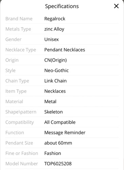The height and width of the screenshot is (170, 124).
Task: Select the Necklaces item type value
Action: pos(55,91)
